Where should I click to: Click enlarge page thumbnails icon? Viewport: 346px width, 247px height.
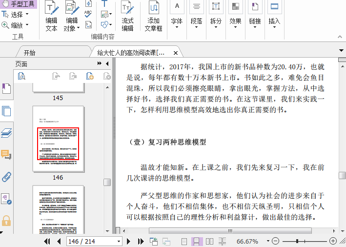(x=21, y=76)
